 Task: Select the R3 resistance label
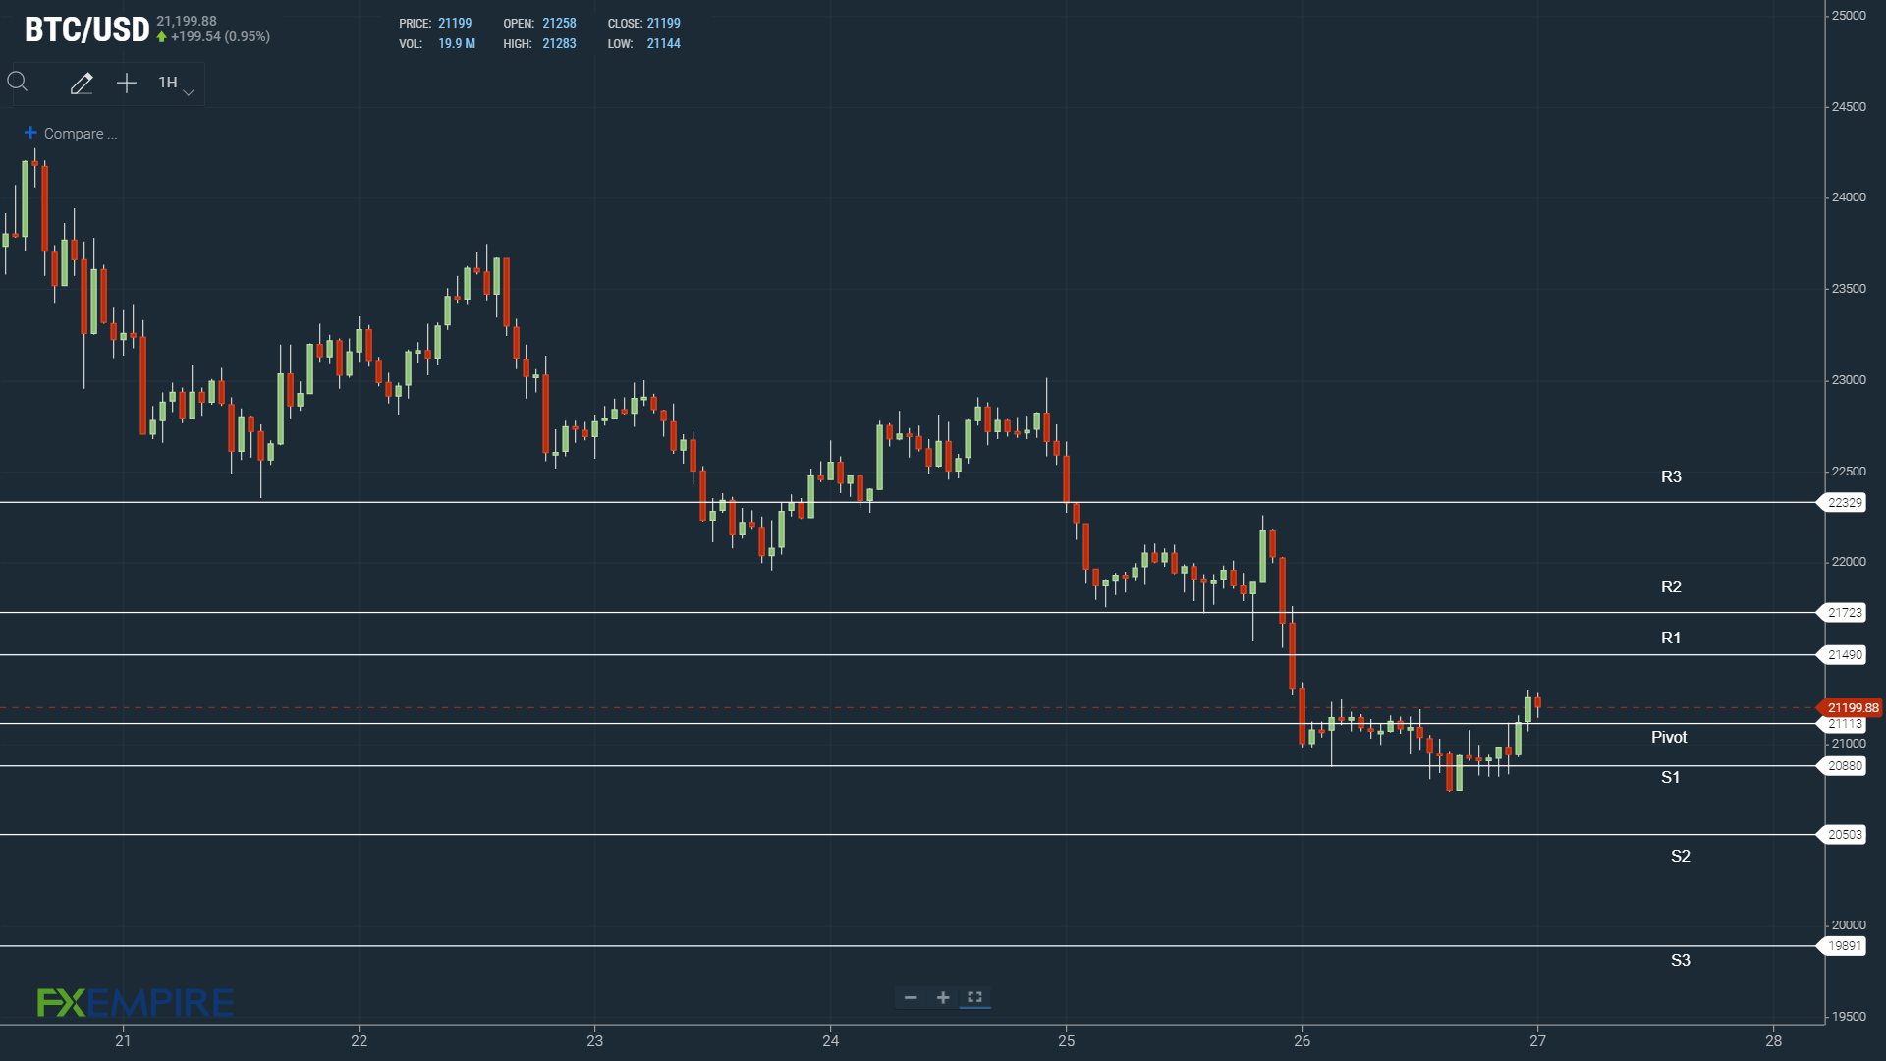click(x=1671, y=477)
